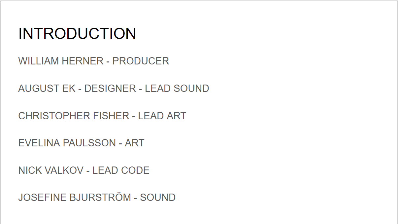Click the PRODUCER role text
This screenshot has height=224, width=398.
pyautogui.click(x=141, y=61)
